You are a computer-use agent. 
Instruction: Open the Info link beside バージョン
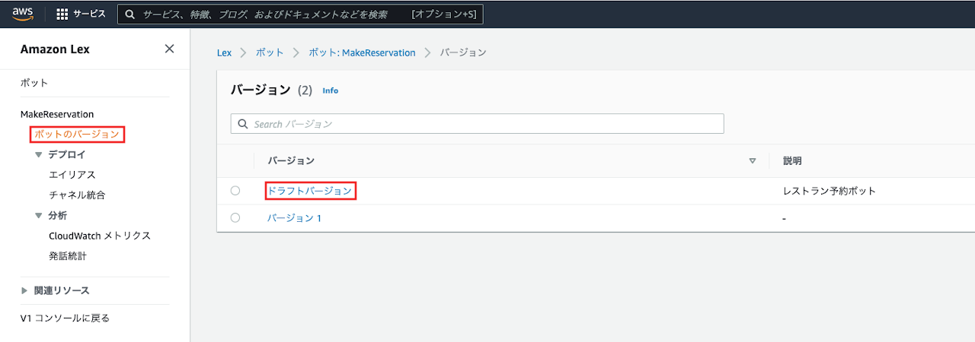click(330, 90)
